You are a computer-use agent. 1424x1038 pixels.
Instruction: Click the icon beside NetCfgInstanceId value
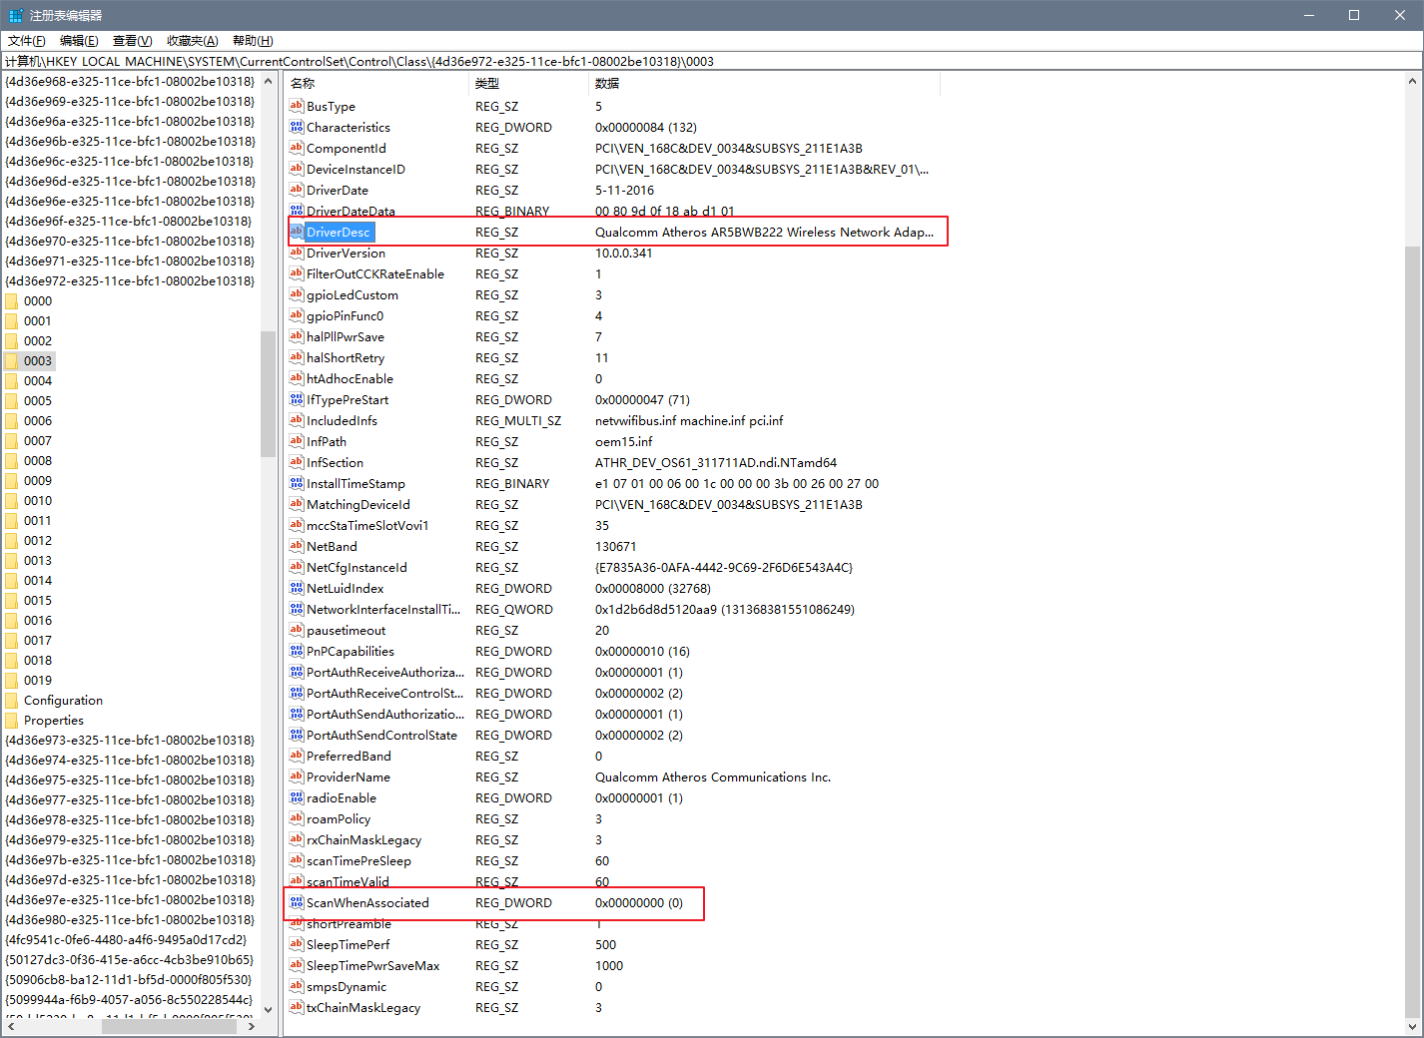coord(297,567)
